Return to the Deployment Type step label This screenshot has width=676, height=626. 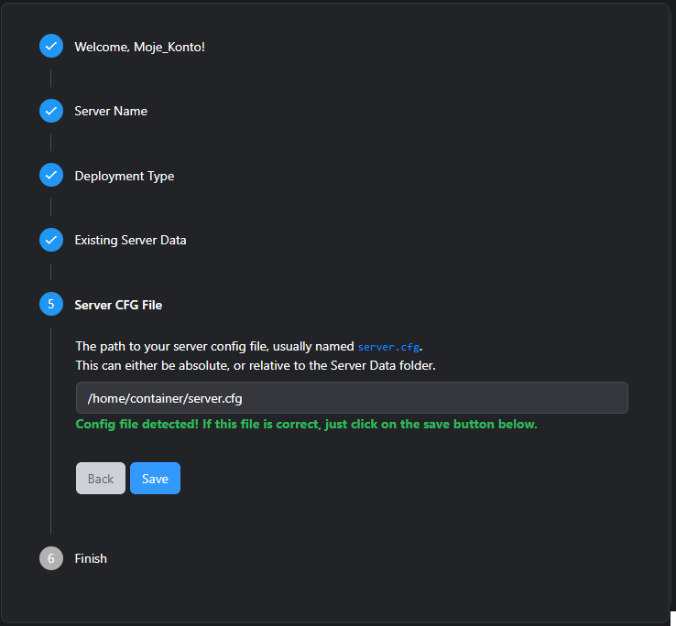coord(124,176)
